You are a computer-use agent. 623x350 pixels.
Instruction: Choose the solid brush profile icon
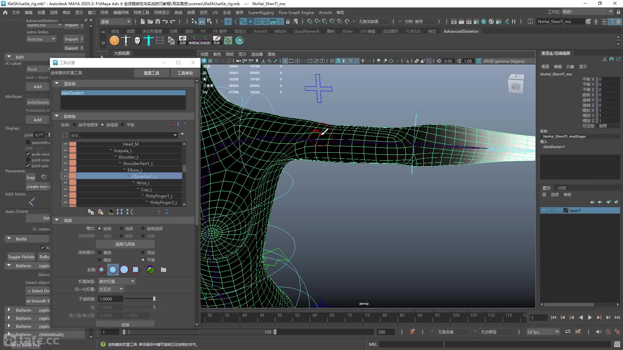click(124, 270)
